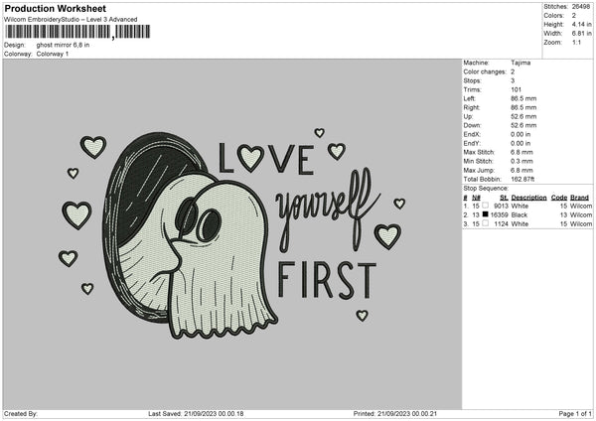Click the Stops value '3'
The height and width of the screenshot is (421, 596).
click(513, 80)
